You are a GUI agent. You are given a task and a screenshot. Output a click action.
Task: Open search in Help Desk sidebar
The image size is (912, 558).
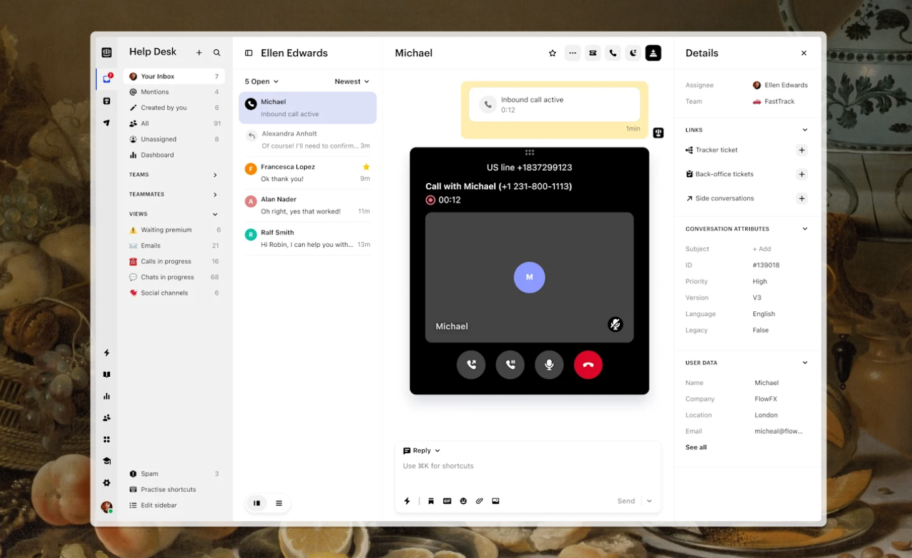(217, 53)
